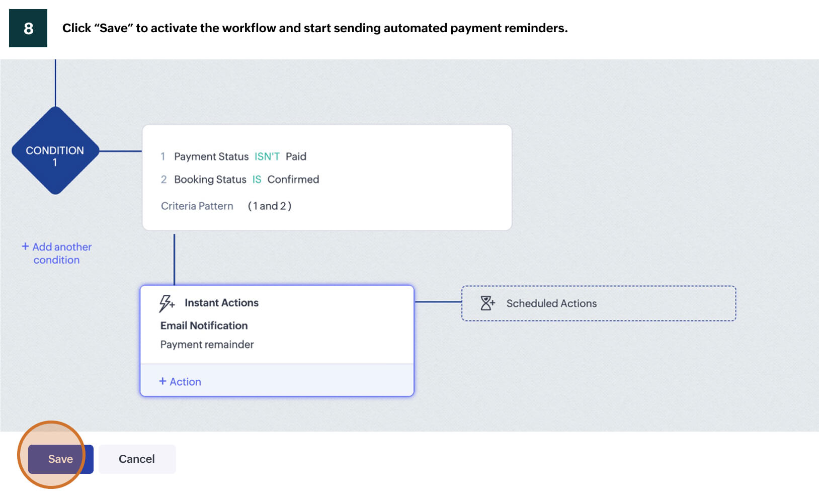Screen dimensions: 819x497
Task: Click the step number 8 badge
Action: pos(28,28)
